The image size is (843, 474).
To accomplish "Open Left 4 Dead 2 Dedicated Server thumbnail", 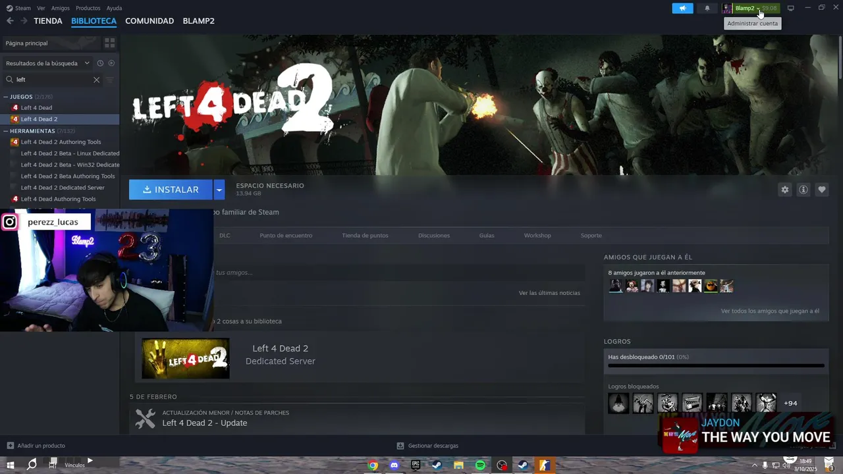I will (x=186, y=358).
